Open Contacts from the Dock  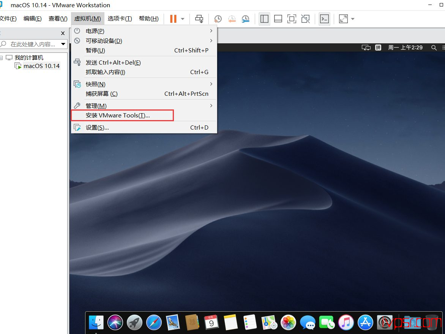coord(192,323)
